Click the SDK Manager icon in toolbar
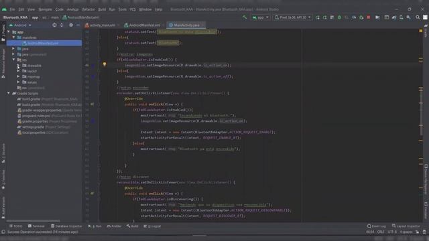 (408, 17)
